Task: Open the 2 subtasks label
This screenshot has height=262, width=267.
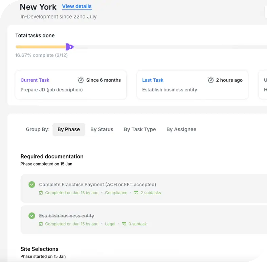Action: click(x=151, y=193)
